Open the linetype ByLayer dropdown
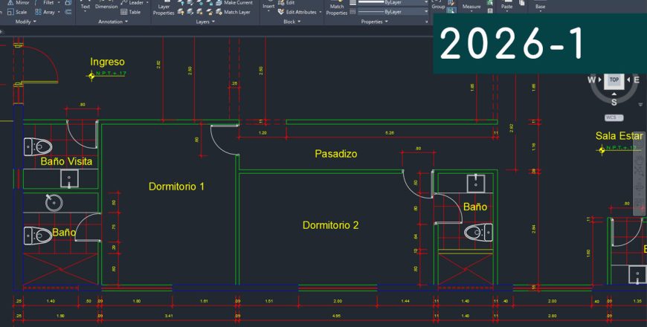647x327 pixels. [393, 12]
